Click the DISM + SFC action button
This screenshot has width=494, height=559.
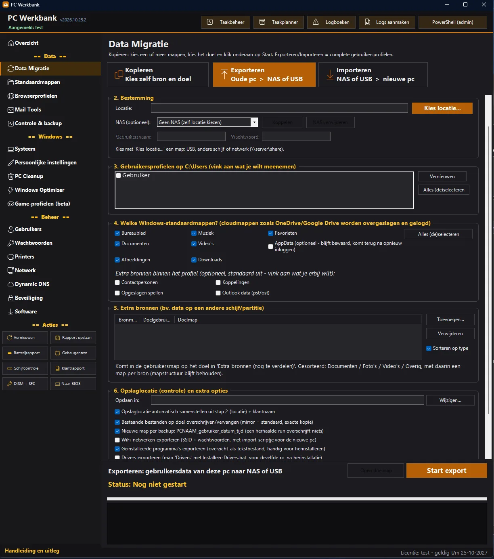pyautogui.click(x=25, y=384)
